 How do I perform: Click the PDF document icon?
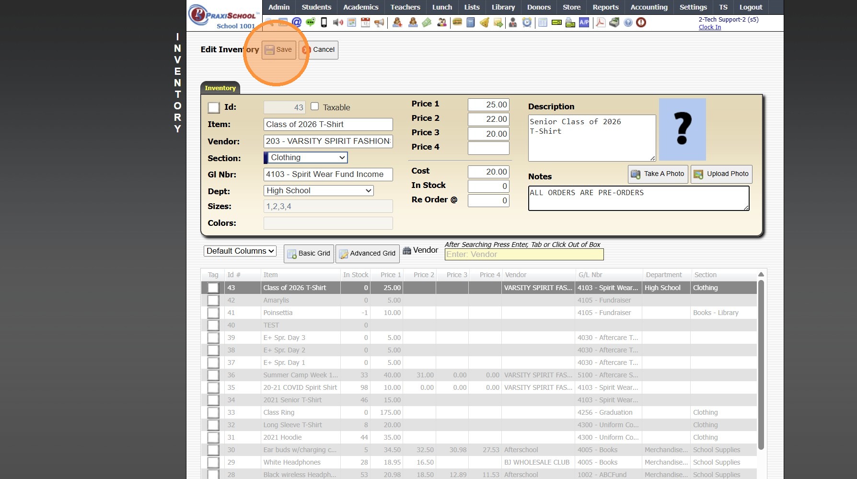click(x=600, y=23)
